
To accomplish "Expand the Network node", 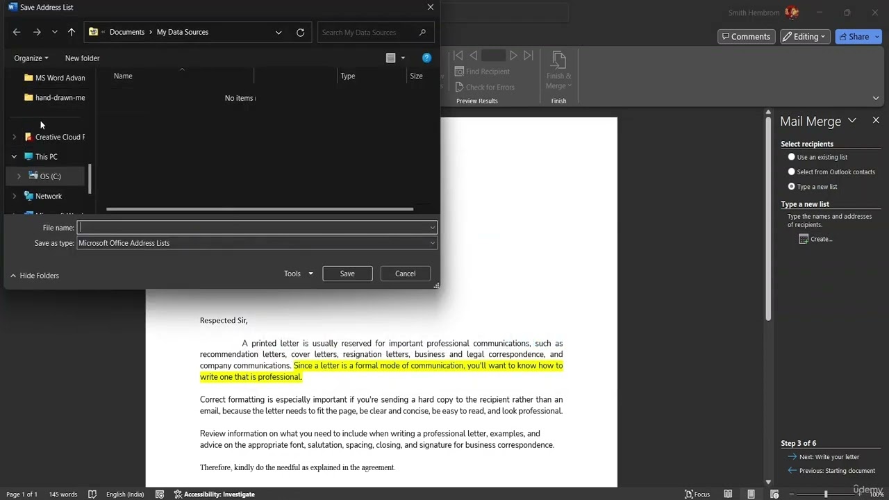I will (x=15, y=196).
